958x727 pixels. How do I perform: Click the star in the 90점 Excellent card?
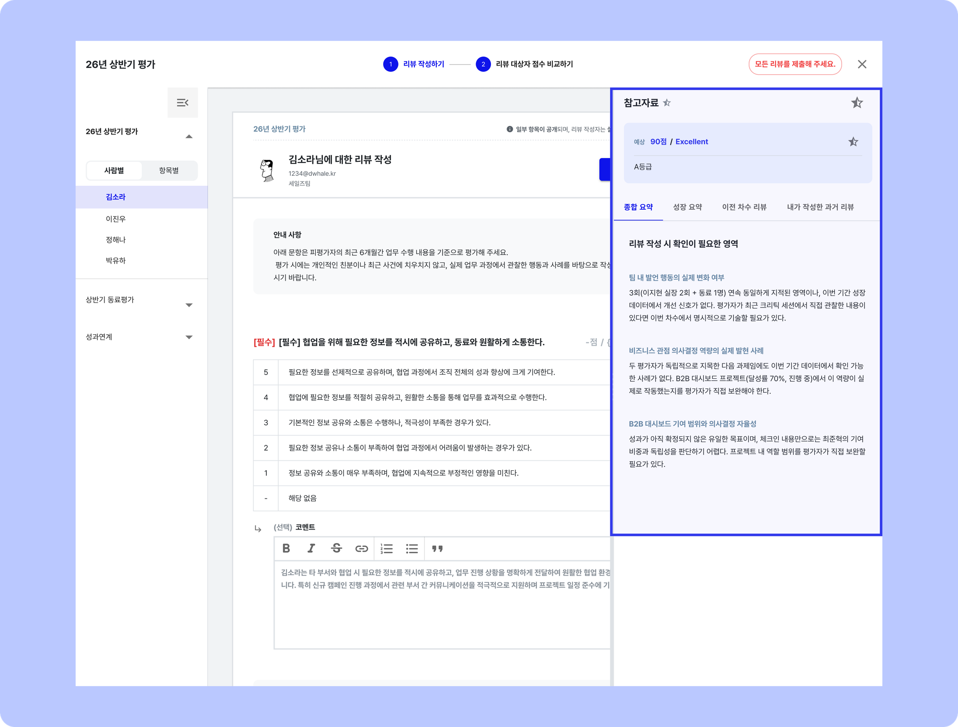click(x=853, y=141)
